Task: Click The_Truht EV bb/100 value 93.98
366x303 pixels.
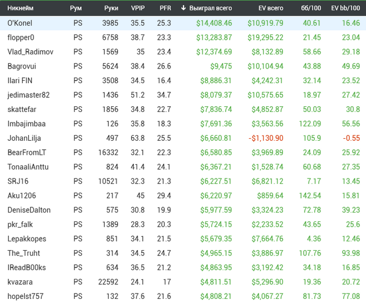Action: click(x=351, y=253)
